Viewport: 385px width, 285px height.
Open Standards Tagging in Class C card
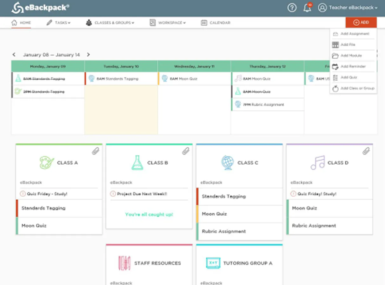coord(239,196)
